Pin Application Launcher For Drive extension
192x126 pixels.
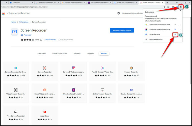(x=175, y=25)
